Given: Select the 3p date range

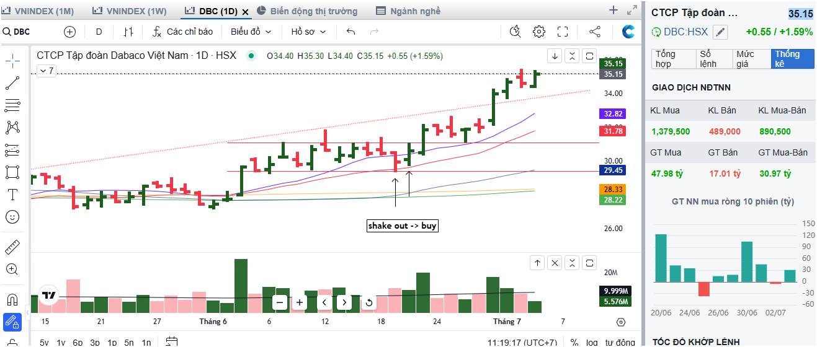Looking at the screenshot, I should tap(95, 342).
